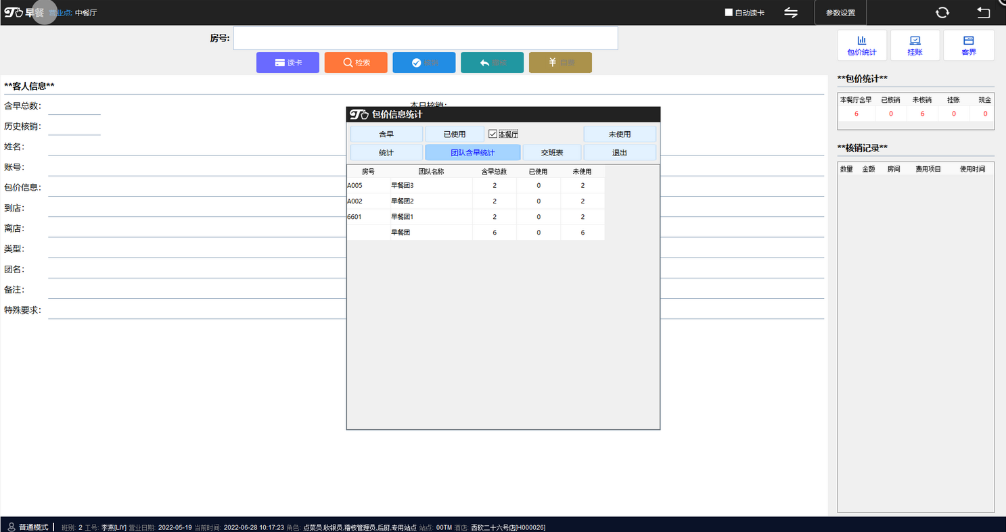
Task: Click the blue 核销 checkmark button
Action: point(424,63)
